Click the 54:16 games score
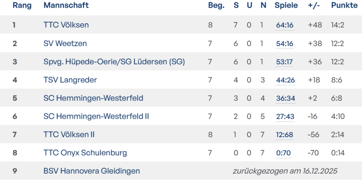362x180 pixels. pyautogui.click(x=285, y=43)
